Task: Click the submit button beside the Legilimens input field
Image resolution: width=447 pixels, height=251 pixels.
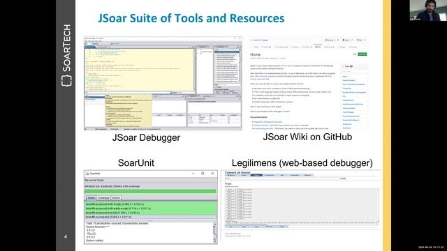Action: (x=343, y=178)
